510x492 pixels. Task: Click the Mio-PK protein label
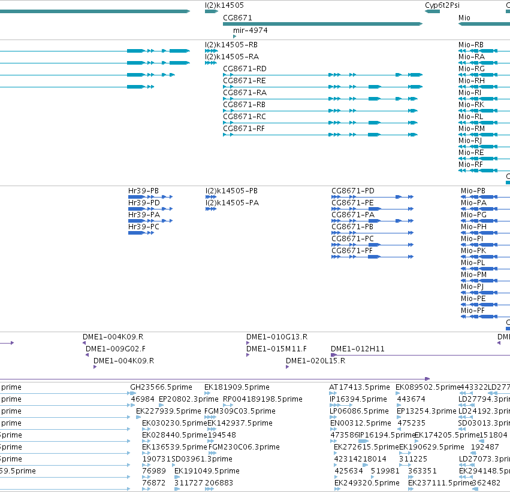(x=473, y=251)
